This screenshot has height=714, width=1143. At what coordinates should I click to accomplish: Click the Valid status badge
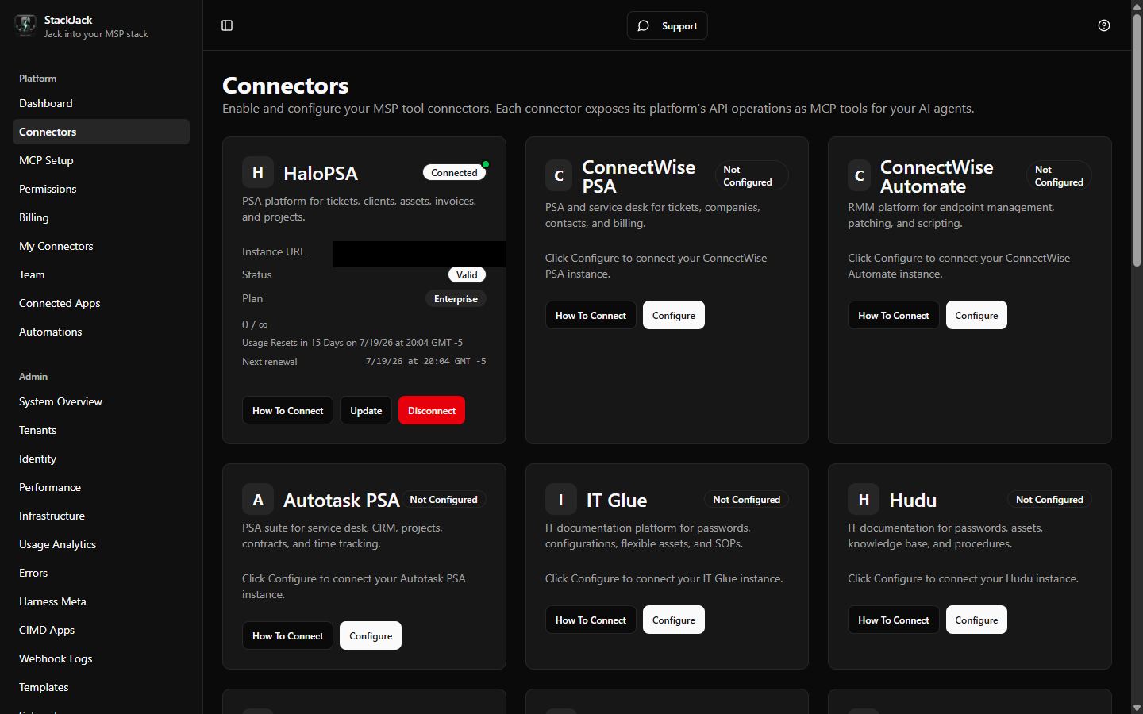467,274
